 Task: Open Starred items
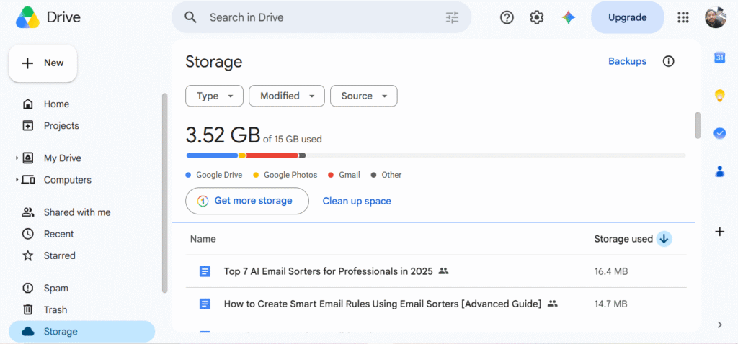click(x=60, y=255)
